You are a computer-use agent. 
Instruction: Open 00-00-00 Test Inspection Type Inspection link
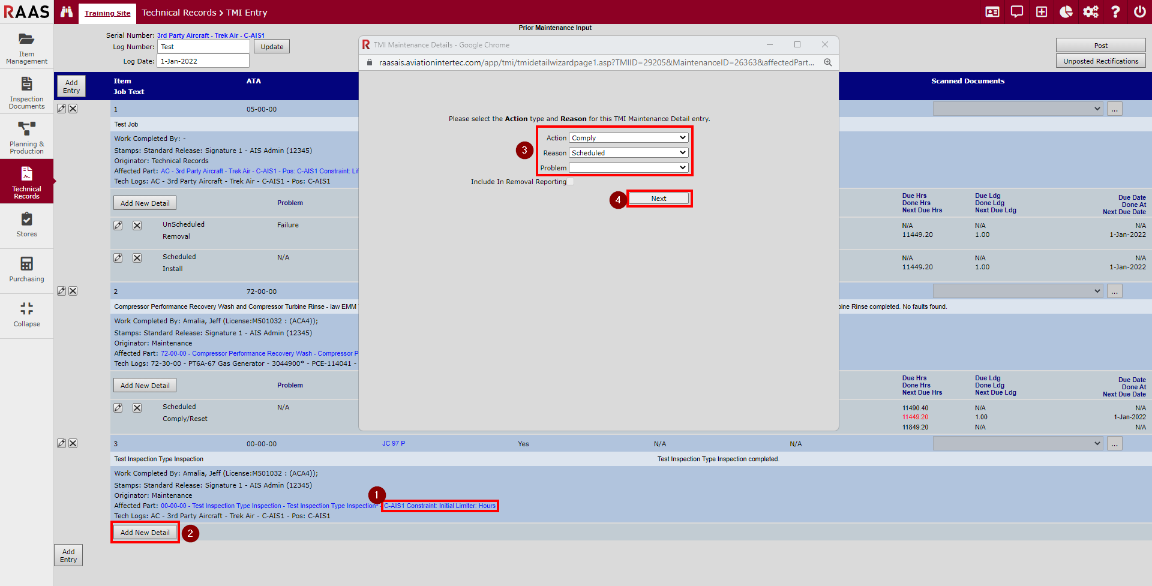click(x=268, y=506)
